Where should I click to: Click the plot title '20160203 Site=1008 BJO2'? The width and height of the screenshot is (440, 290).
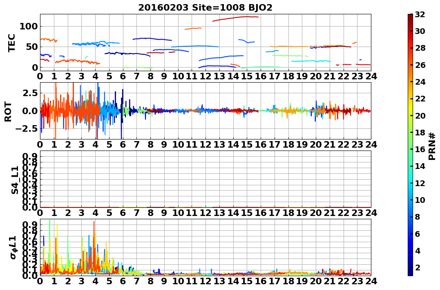point(205,8)
